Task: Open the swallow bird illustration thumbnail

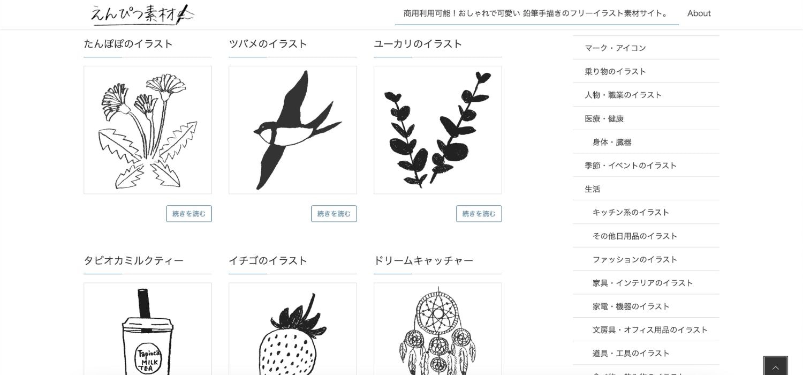Action: click(293, 130)
